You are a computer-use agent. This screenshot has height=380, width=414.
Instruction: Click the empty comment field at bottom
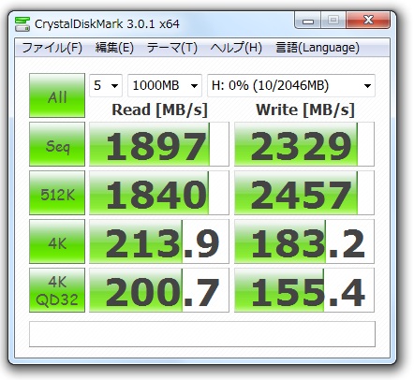coord(202,334)
